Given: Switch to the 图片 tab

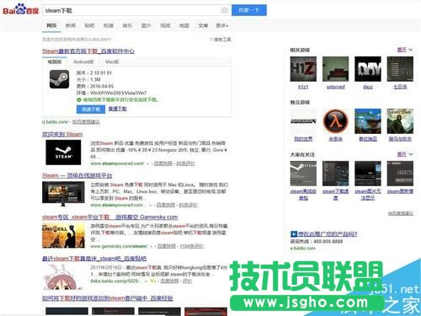Looking at the screenshot, I should [x=146, y=25].
